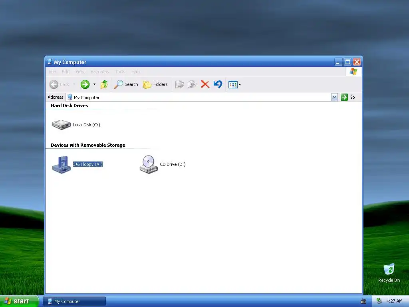The width and height of the screenshot is (409, 307).
Task: Expand the Address bar dropdown
Action: 335,98
